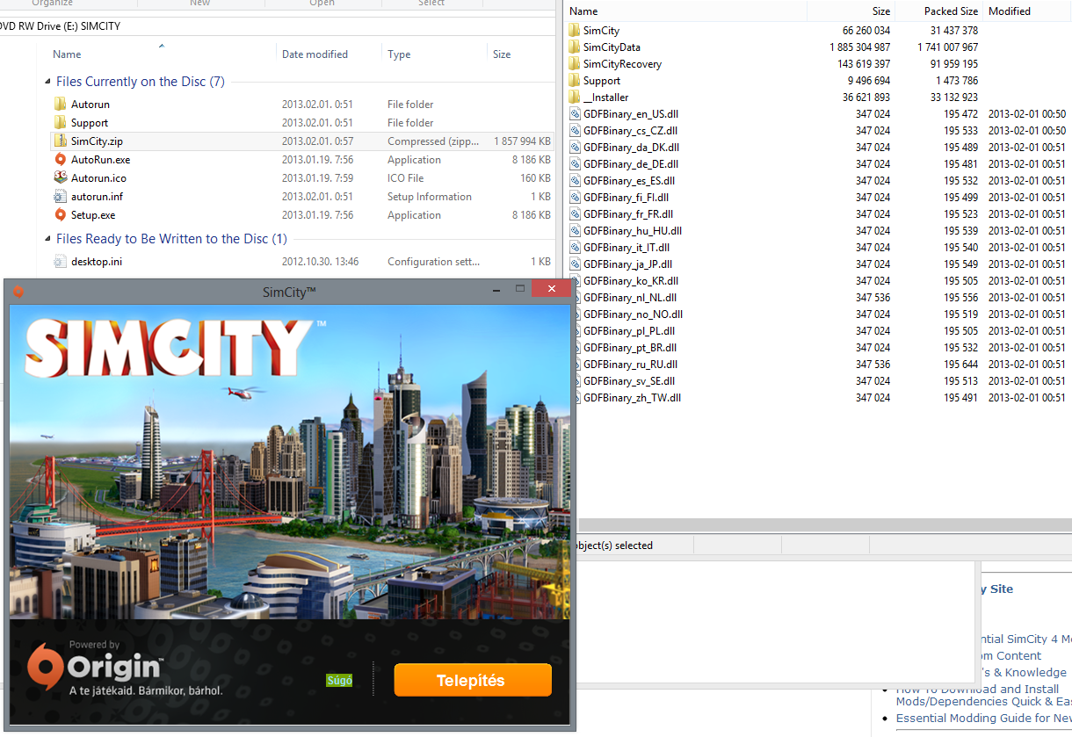Click the Setup.exe application icon
The image size is (1072, 737).
[x=60, y=215]
